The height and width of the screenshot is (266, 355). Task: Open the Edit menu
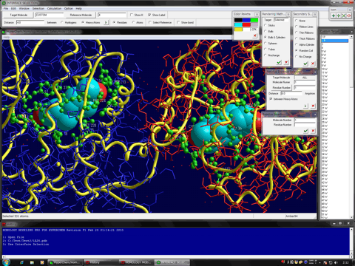[x=13, y=8]
